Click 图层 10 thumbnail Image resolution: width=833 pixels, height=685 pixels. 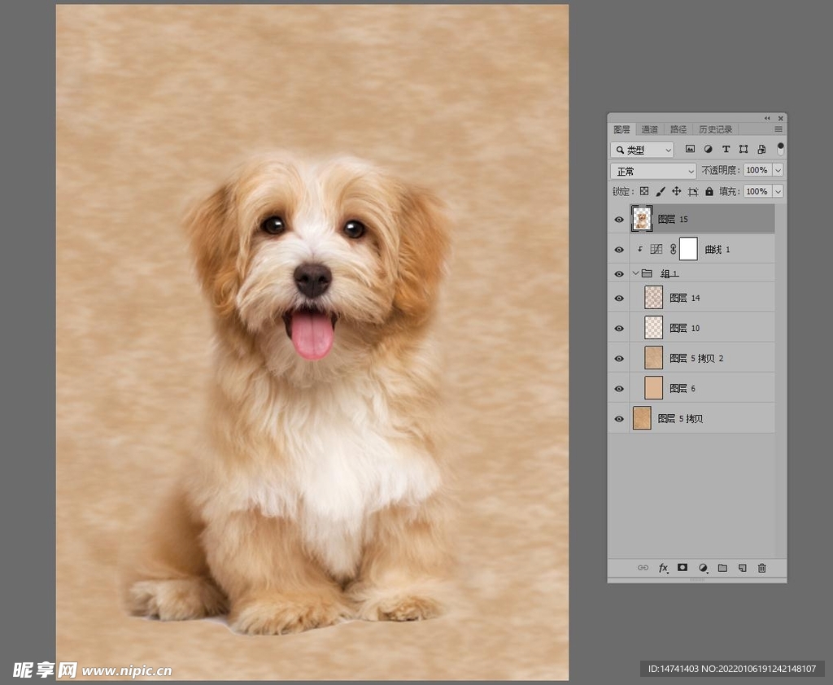[653, 328]
